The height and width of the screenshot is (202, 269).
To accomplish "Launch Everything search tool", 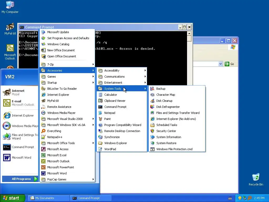I will click(67, 131).
